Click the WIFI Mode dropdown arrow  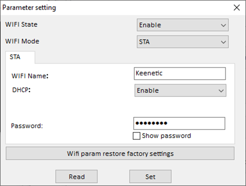[x=223, y=42]
